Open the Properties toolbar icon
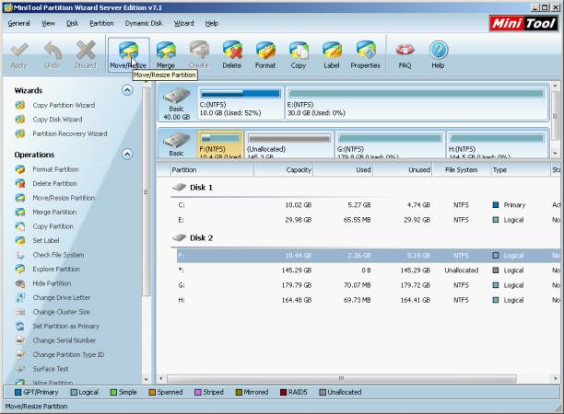 click(x=366, y=51)
